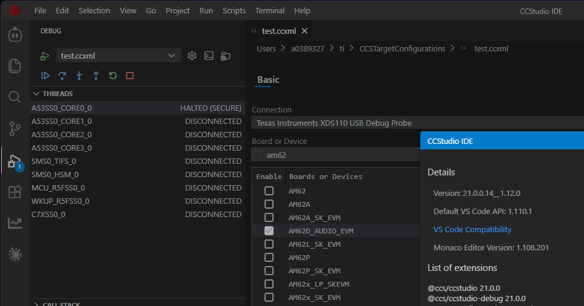Continue execution with the resume button
584x306 pixels.
click(x=45, y=76)
